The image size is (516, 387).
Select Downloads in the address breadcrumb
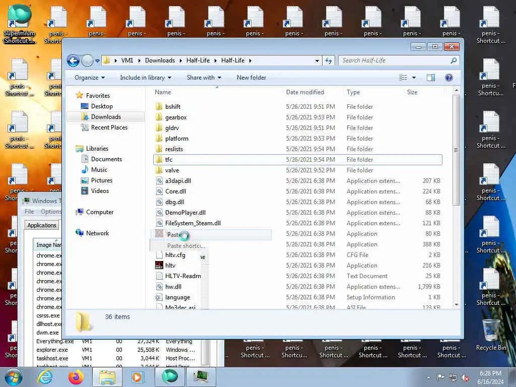(x=160, y=60)
